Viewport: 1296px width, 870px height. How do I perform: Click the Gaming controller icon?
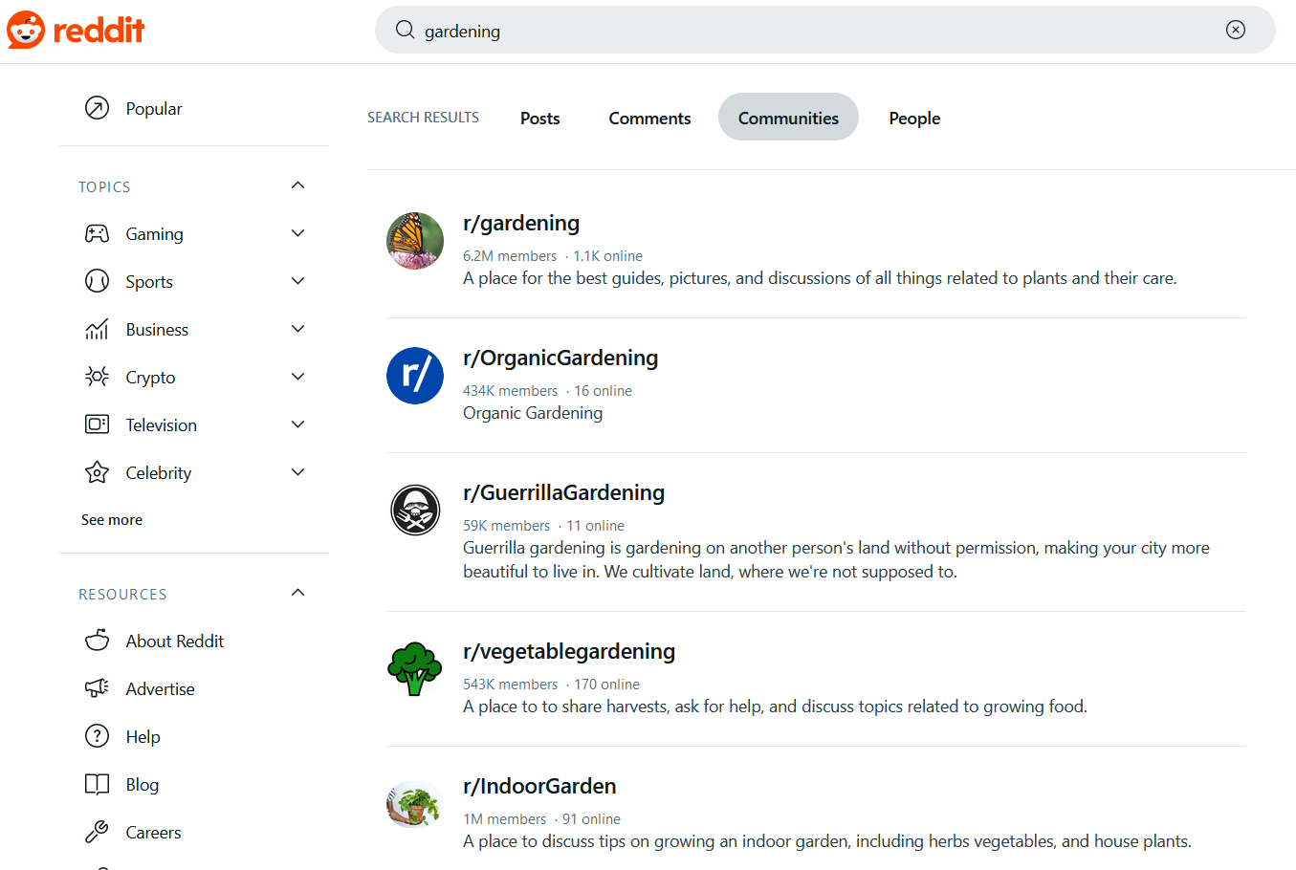coord(97,233)
